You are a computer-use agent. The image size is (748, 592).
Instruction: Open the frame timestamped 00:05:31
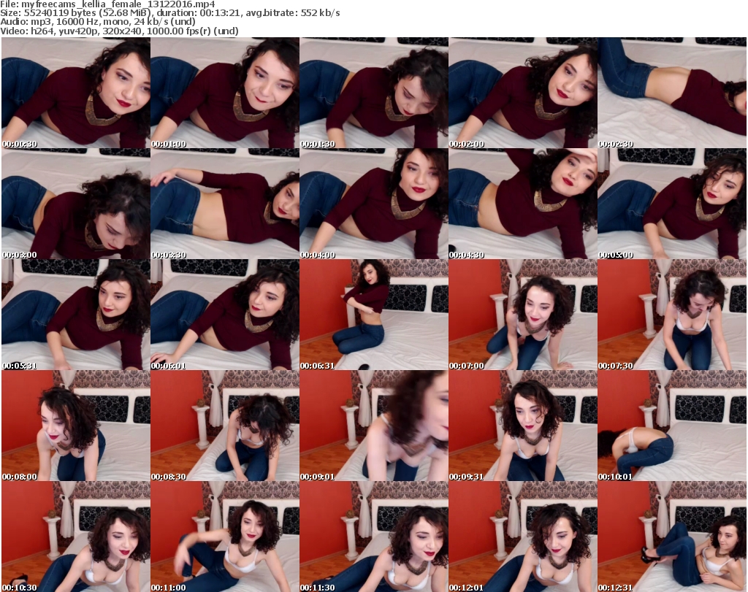75,315
